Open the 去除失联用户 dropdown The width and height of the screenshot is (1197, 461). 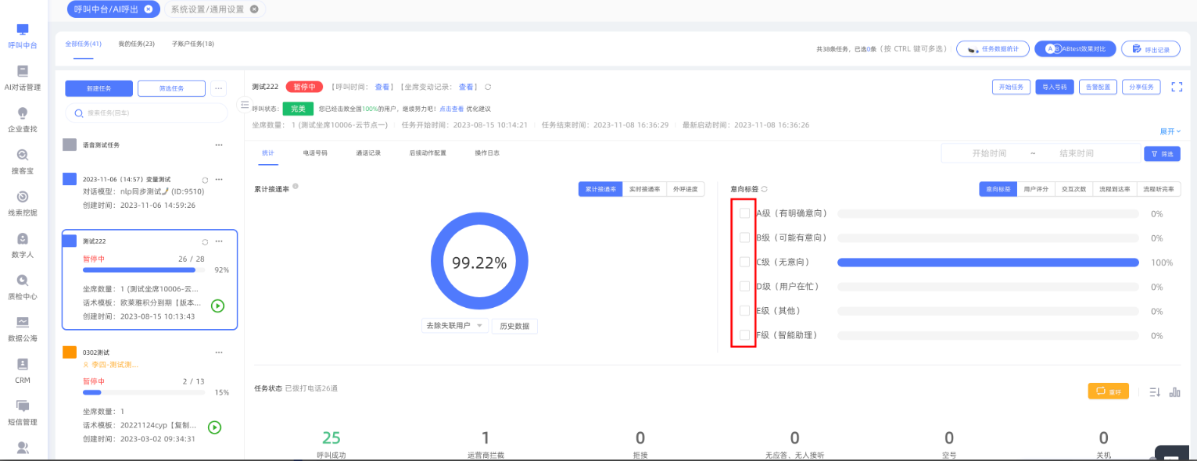coord(454,325)
